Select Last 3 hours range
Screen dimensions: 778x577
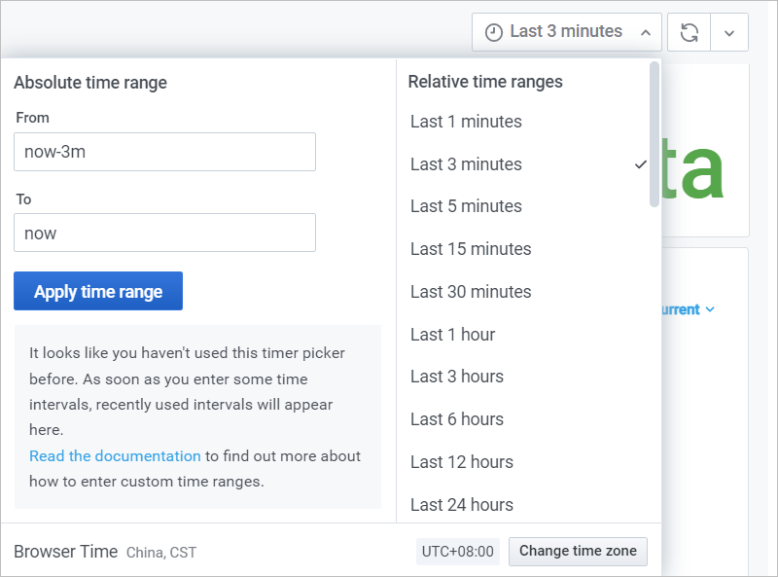tap(457, 377)
